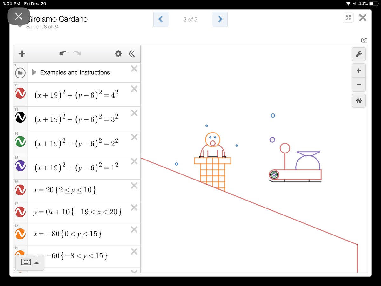Click the zoom out minus icon

pyautogui.click(x=358, y=85)
